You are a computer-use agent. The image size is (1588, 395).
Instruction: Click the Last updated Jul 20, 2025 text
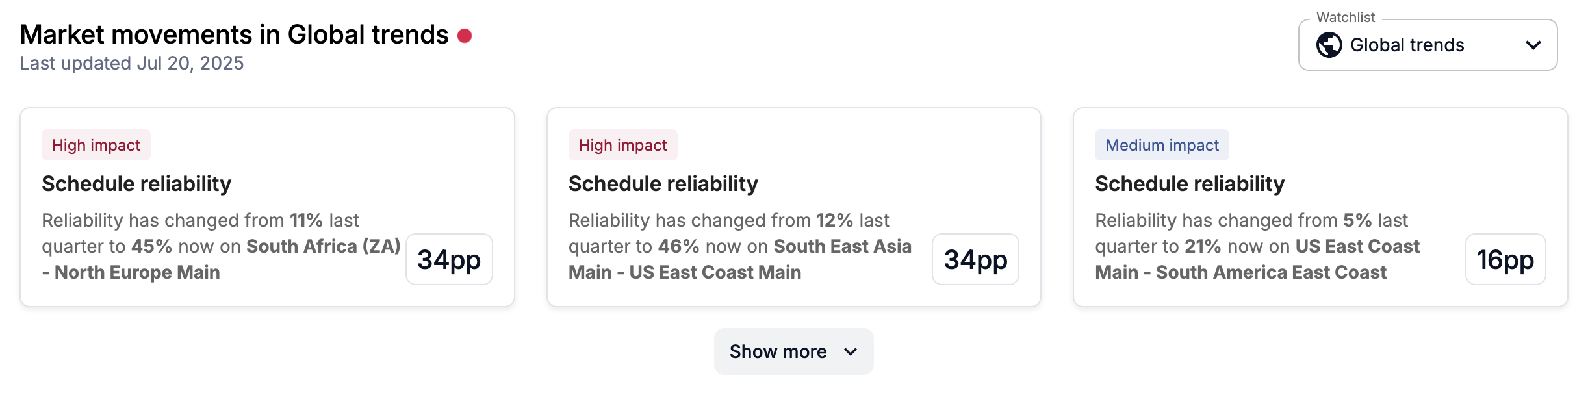click(132, 63)
